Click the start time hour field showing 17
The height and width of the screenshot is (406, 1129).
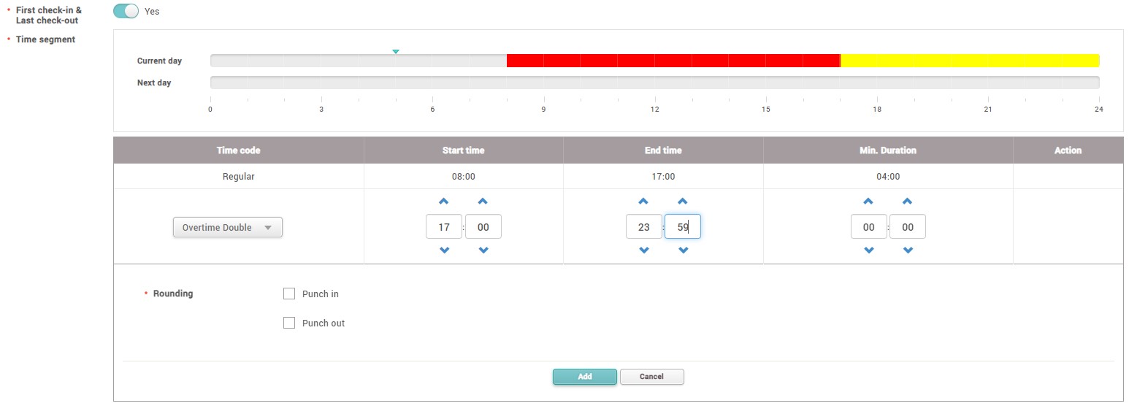(x=444, y=227)
